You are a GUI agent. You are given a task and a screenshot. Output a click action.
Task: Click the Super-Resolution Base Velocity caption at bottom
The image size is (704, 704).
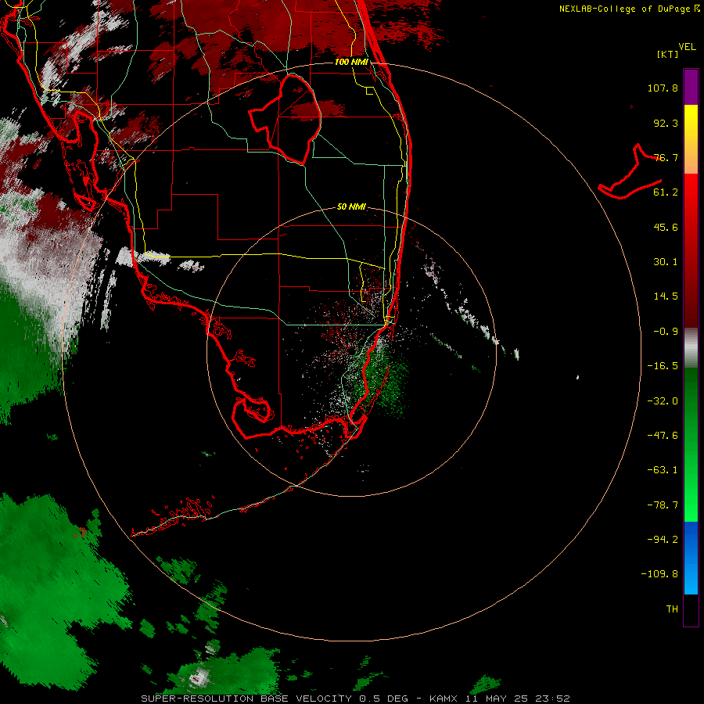(x=355, y=699)
